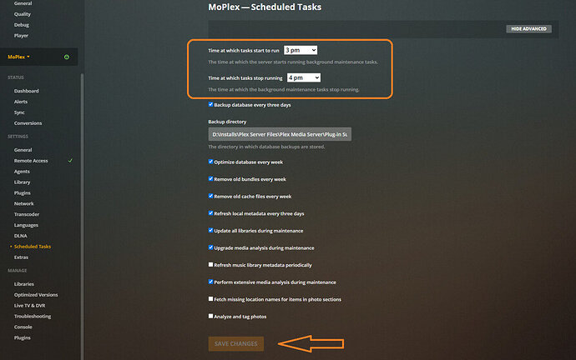Viewport: 576px width, 360px height.
Task: Open the MoPlex server dropdown
Action: click(18, 57)
